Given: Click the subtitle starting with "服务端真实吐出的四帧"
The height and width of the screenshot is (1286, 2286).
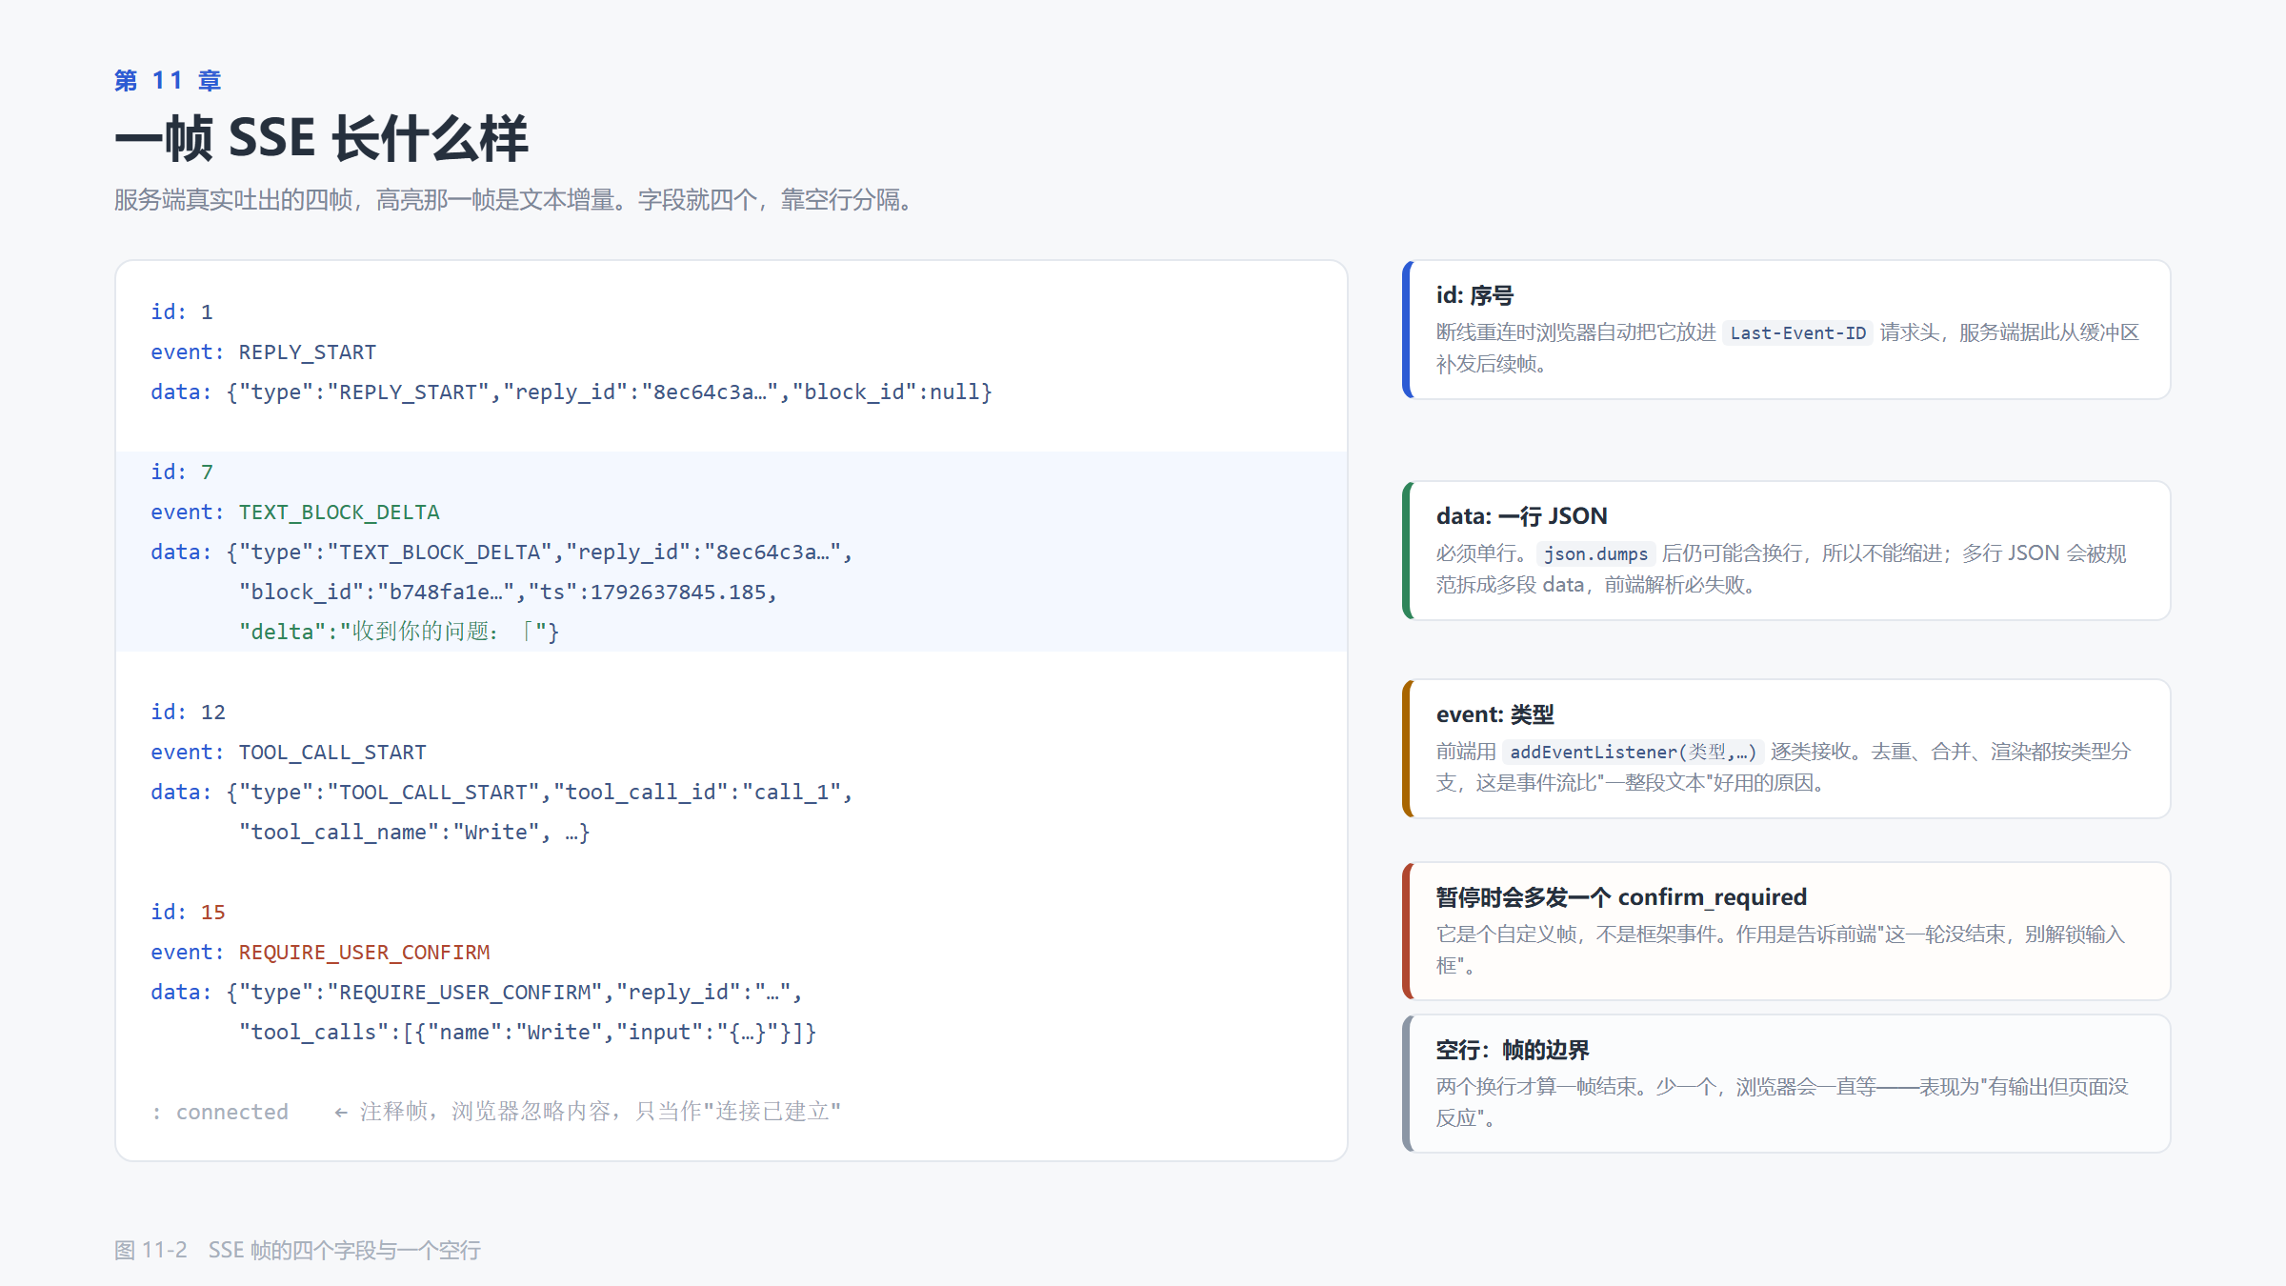Looking at the screenshot, I should (x=513, y=200).
